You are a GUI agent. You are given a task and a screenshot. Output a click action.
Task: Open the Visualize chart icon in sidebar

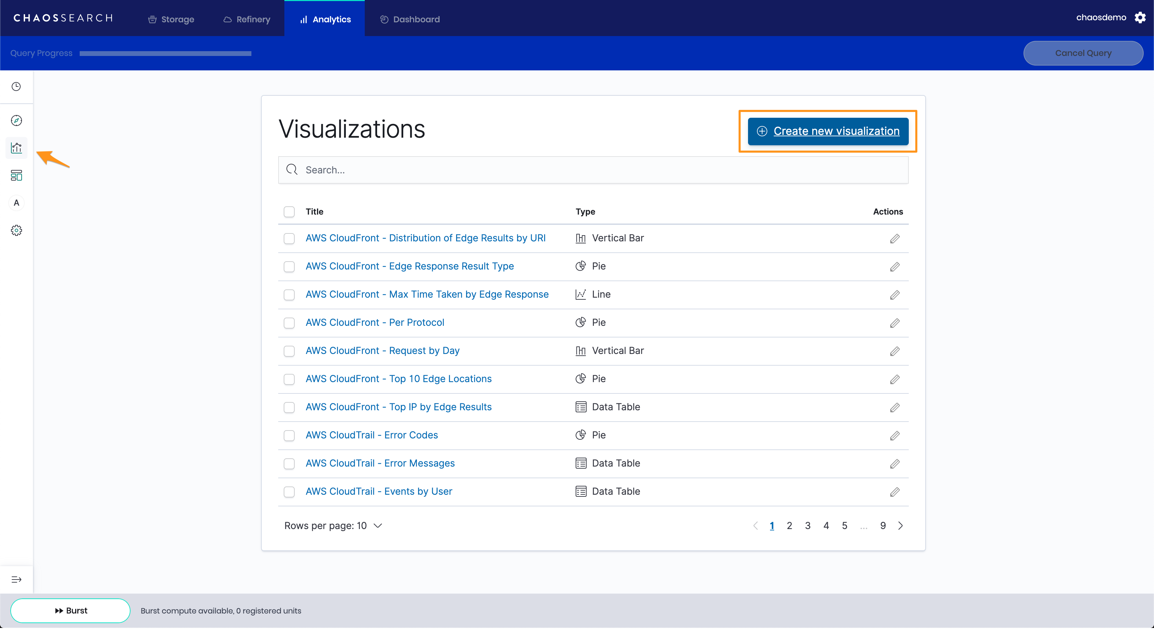click(16, 148)
